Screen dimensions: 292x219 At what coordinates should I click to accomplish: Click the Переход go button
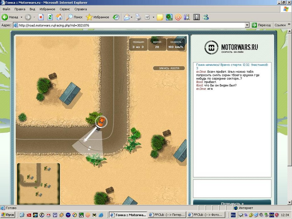(x=261, y=25)
